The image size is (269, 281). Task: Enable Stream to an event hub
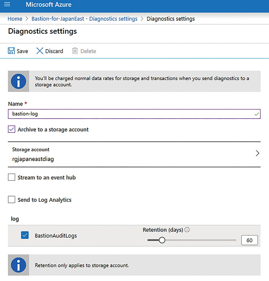[12, 177]
